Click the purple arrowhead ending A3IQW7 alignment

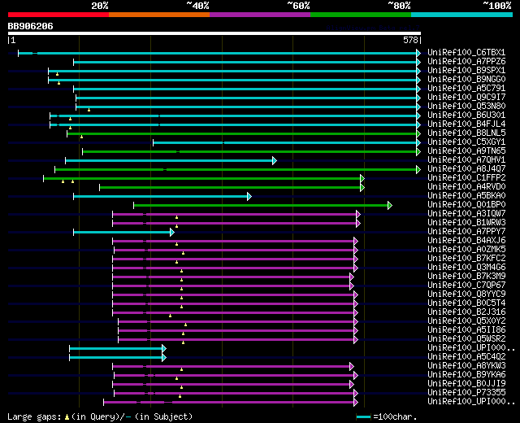click(x=358, y=215)
